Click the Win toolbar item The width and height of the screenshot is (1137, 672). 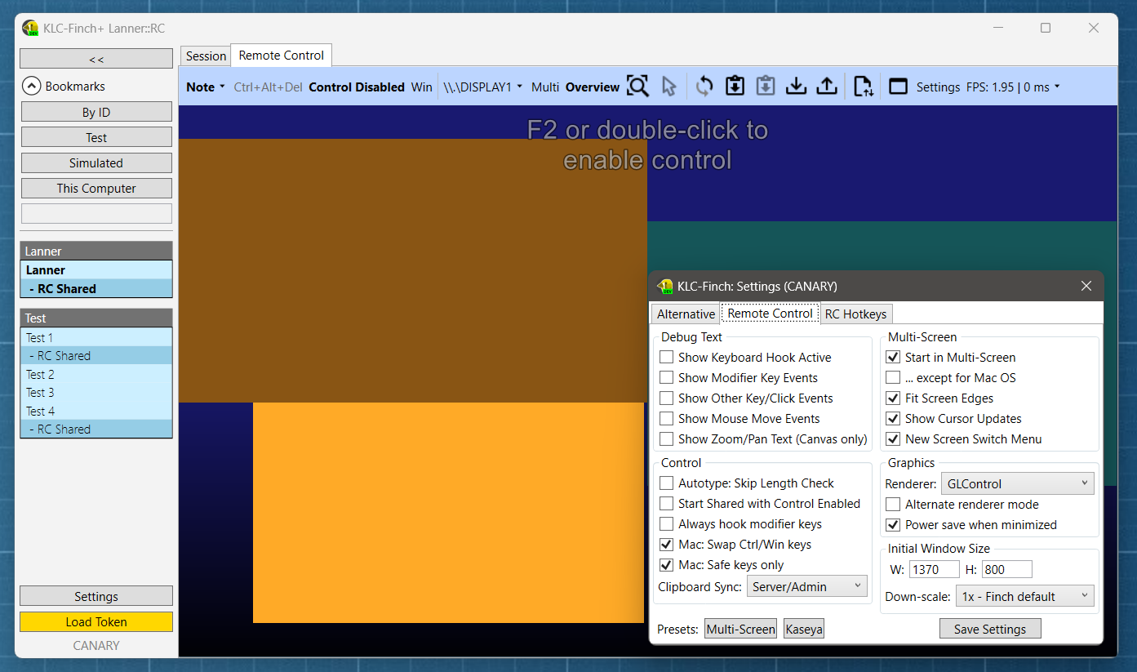[422, 87]
